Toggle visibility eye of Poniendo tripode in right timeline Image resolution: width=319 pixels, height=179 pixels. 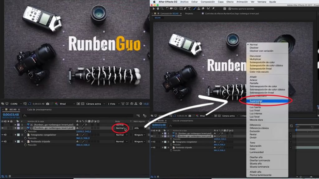click(152, 148)
